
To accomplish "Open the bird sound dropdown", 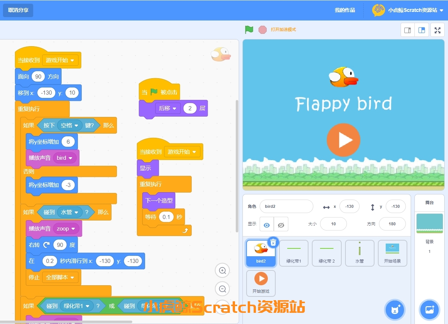I will tap(65, 158).
